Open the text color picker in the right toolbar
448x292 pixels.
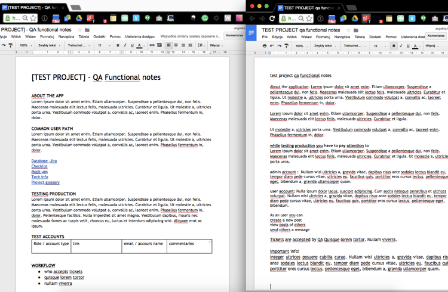point(415,46)
